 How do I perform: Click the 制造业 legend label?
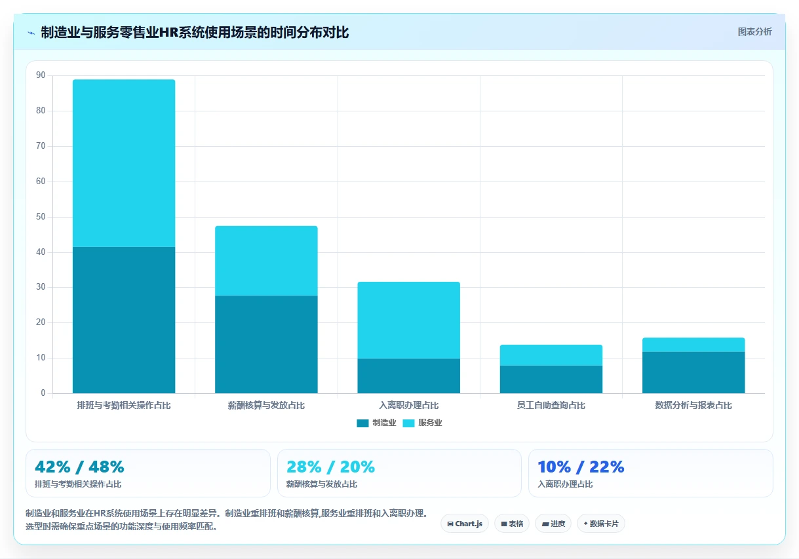tap(384, 423)
